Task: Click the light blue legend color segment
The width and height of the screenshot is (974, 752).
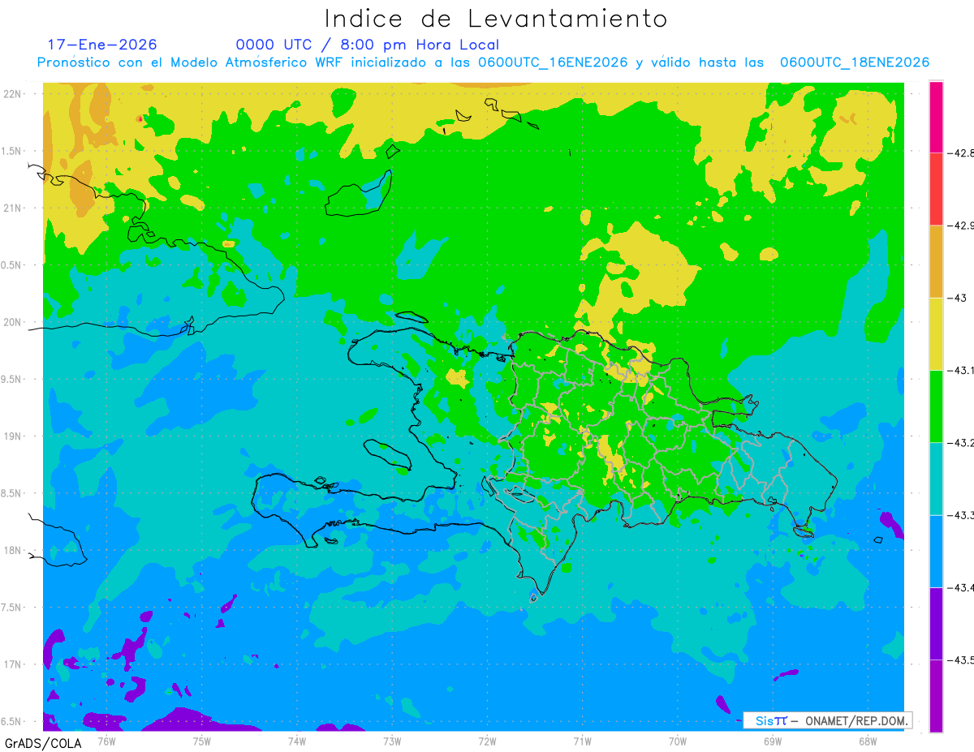Action: [936, 551]
